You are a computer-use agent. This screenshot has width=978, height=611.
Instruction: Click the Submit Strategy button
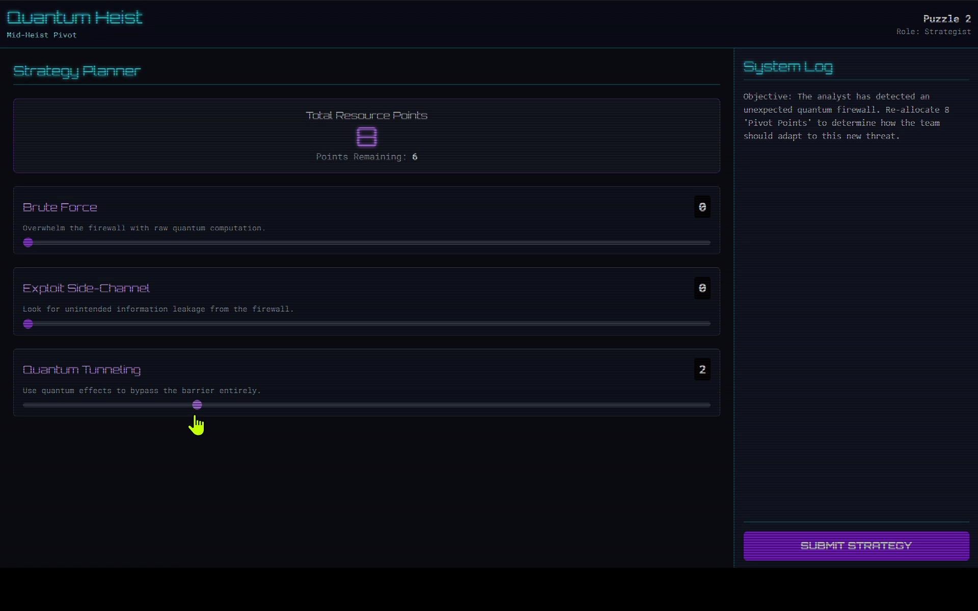pos(856,546)
